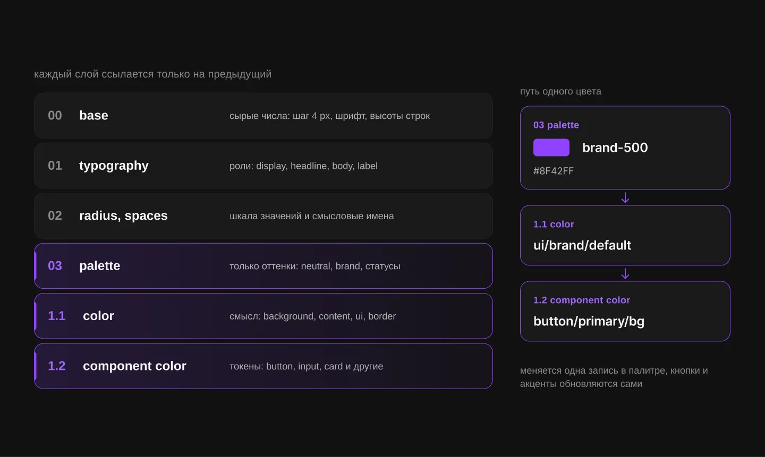This screenshot has width=765, height=457.
Task: Click the "1.1" number in the layer list row
Action: (x=56, y=316)
